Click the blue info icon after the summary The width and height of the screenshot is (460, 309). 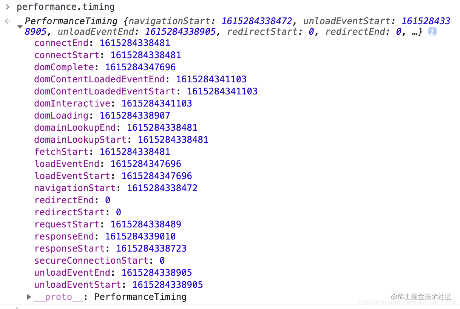[x=432, y=32]
